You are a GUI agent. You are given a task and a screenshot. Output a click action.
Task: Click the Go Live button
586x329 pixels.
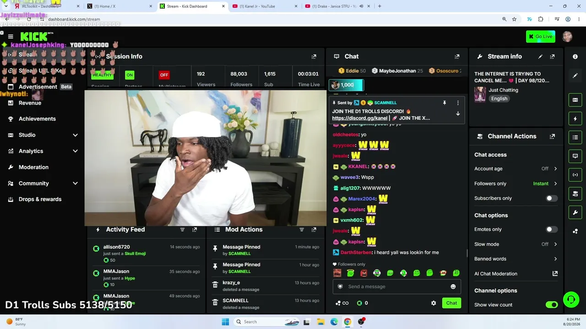click(541, 37)
